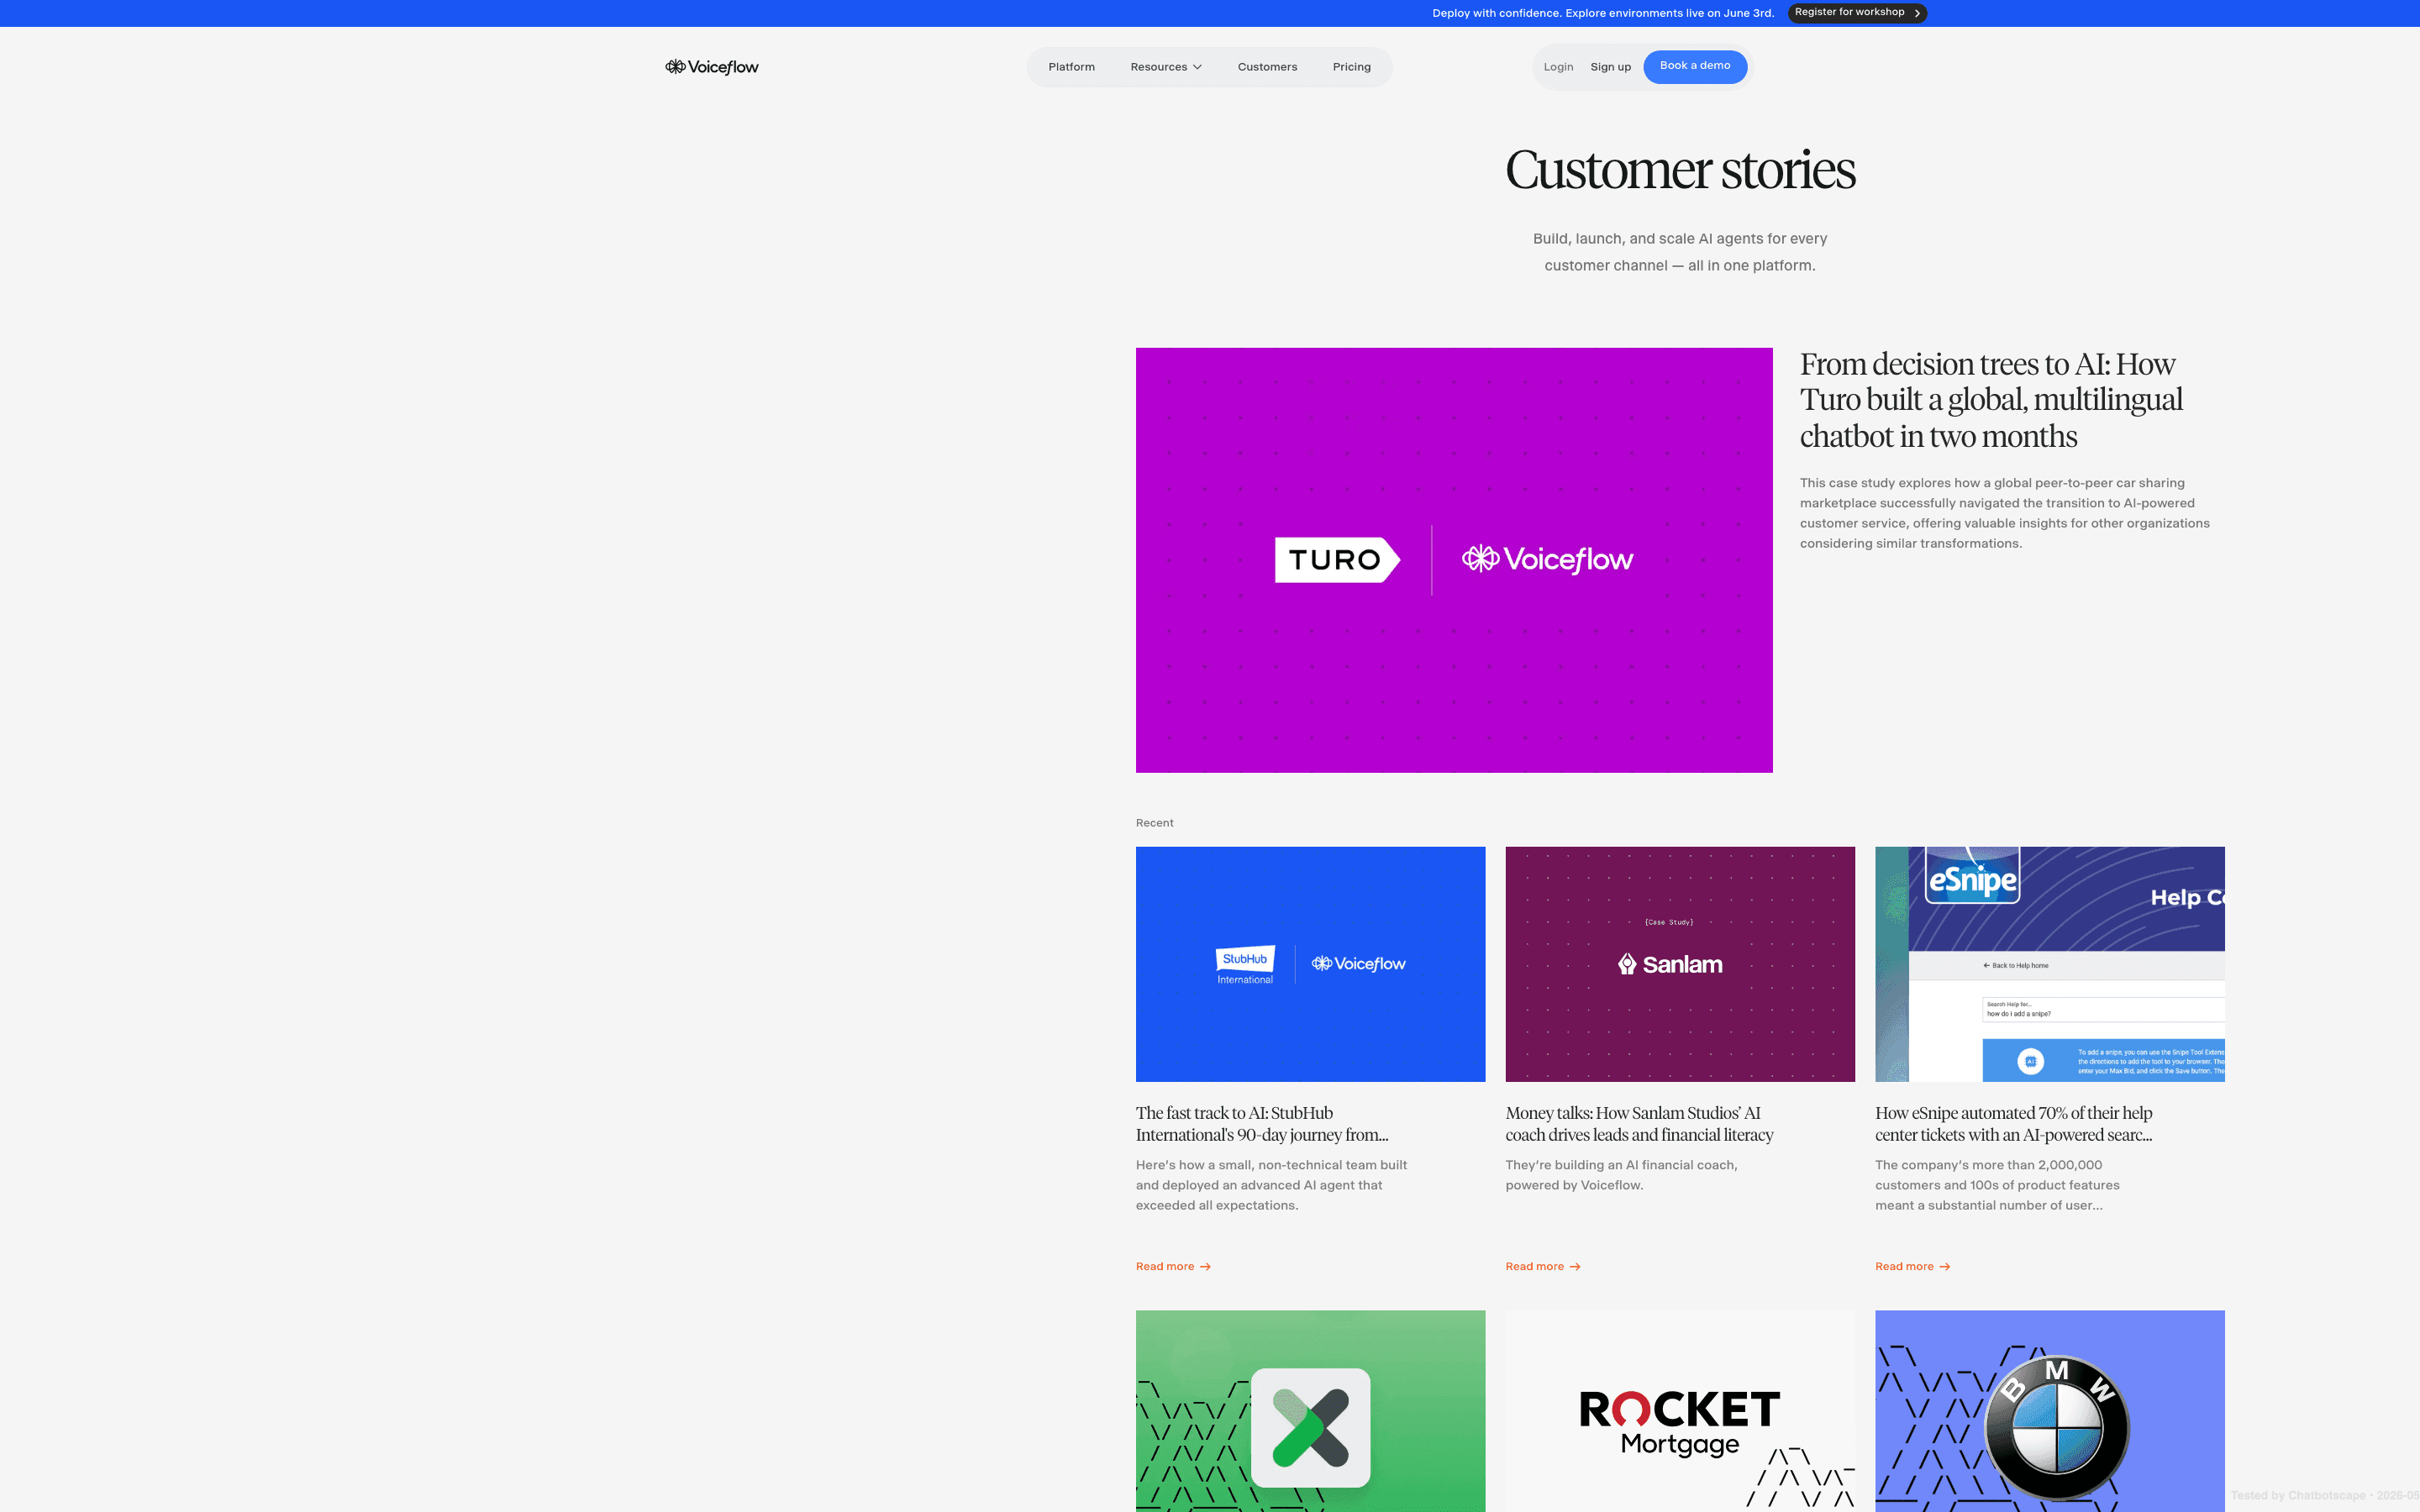Open the Customers nav link
The image size is (2420, 1512).
1267,67
